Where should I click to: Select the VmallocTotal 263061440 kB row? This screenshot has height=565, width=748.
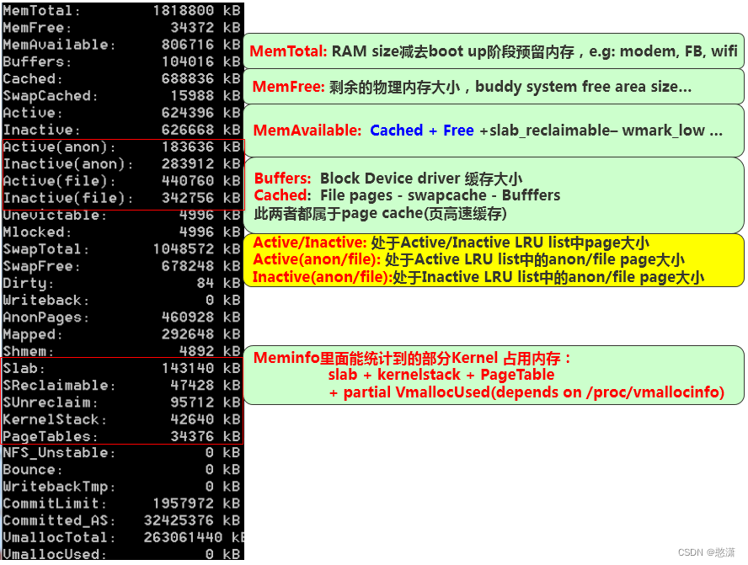coord(123,538)
